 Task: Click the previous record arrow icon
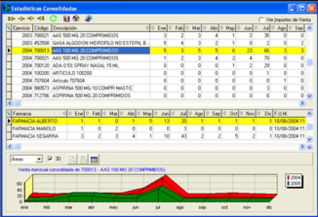[x=21, y=19]
